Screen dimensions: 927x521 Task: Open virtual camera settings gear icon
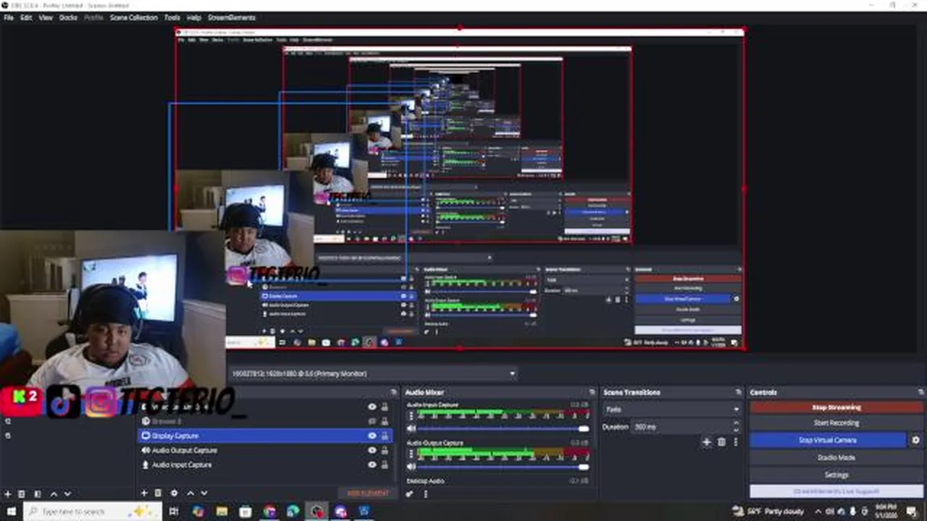click(x=915, y=440)
